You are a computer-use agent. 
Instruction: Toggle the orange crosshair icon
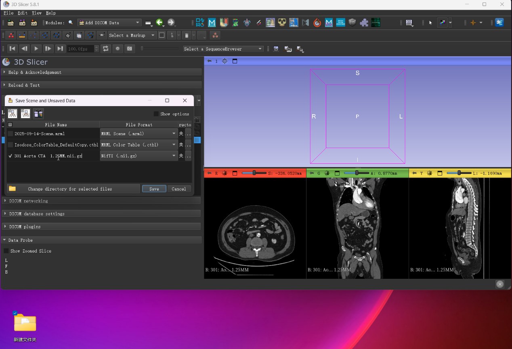[473, 23]
